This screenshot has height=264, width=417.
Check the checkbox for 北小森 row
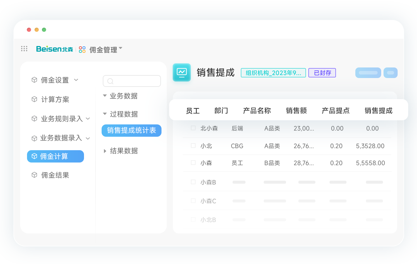tap(193, 128)
